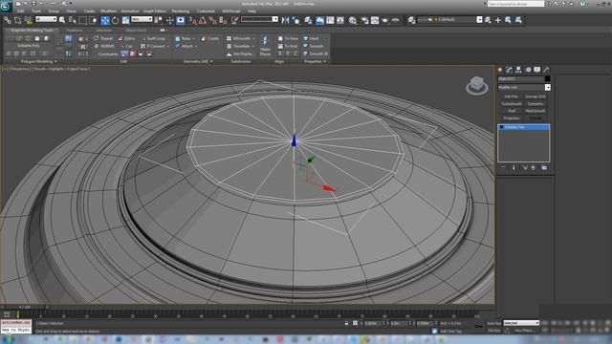Toggle Keyboard Shortcut Override
Screen dimensions: 612x344
pos(181,20)
